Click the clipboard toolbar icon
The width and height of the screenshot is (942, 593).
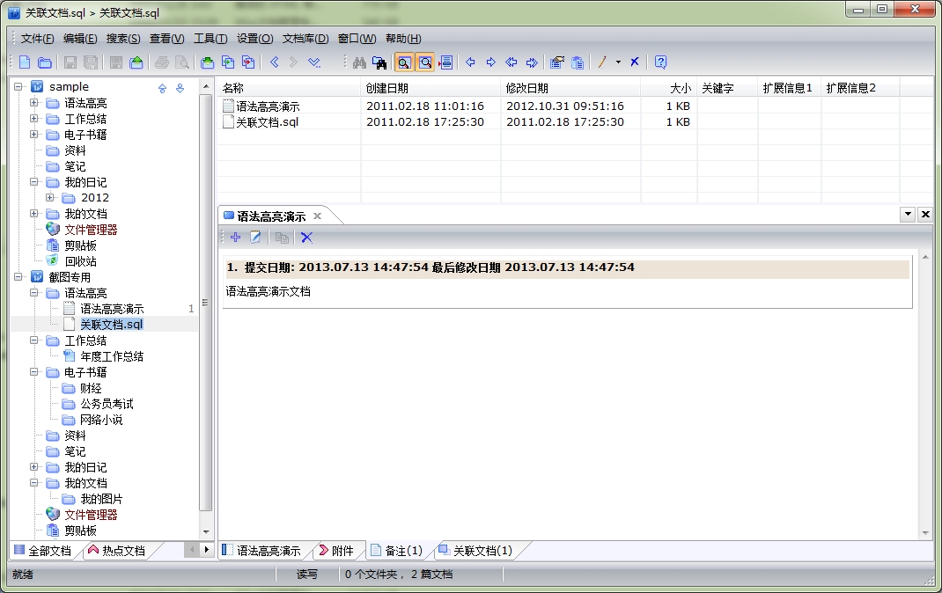coord(578,62)
